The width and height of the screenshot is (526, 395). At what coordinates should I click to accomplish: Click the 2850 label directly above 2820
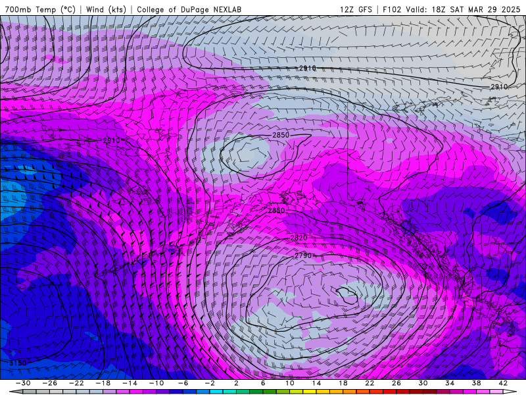point(276,210)
